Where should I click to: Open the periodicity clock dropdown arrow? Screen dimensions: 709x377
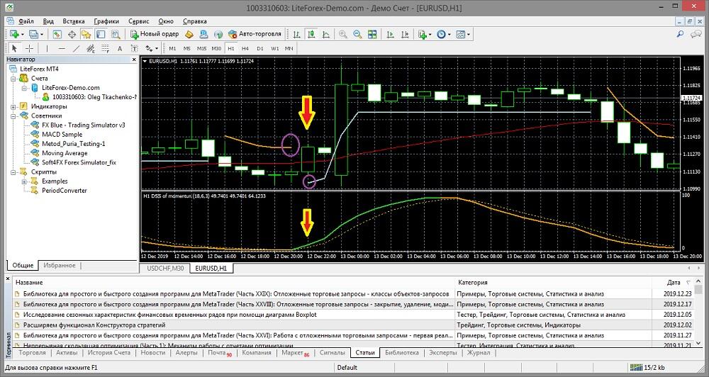pyautogui.click(x=450, y=34)
